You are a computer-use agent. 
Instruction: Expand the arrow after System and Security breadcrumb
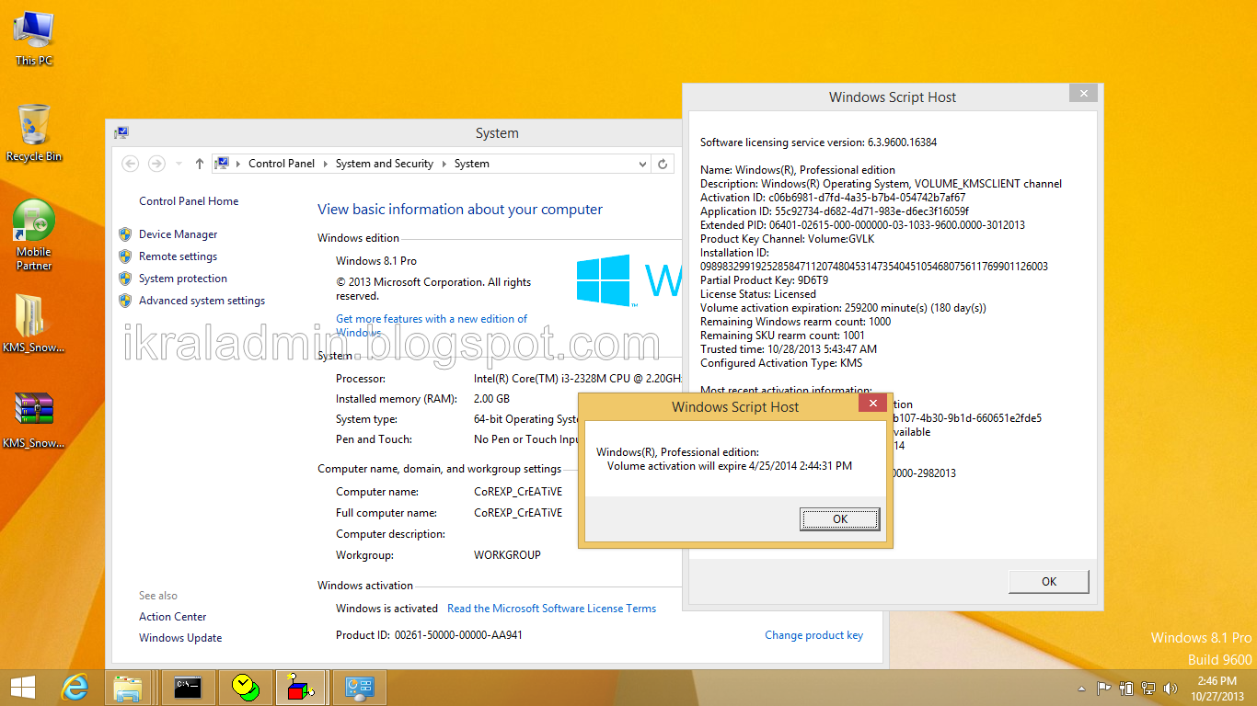(444, 164)
